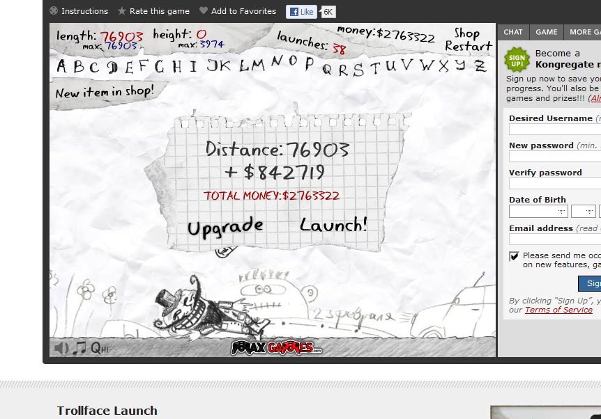Open the MORE GAMES tab
This screenshot has width=601, height=419.
tap(583, 32)
